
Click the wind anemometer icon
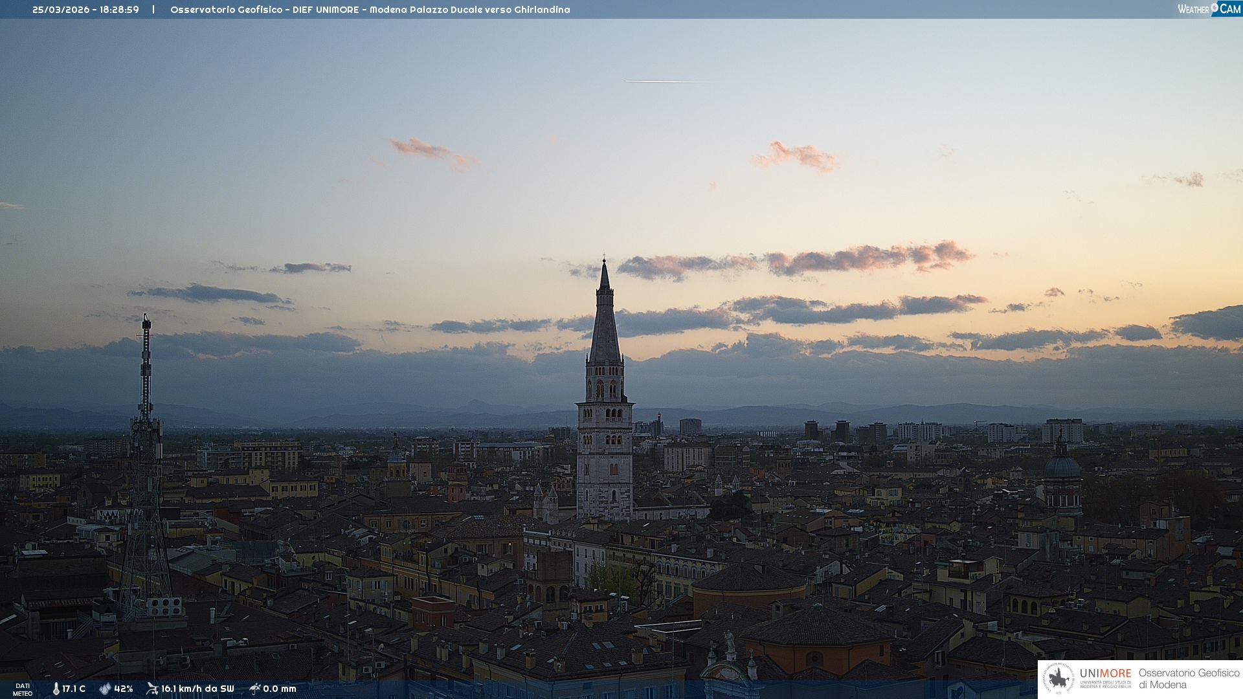[x=152, y=689]
